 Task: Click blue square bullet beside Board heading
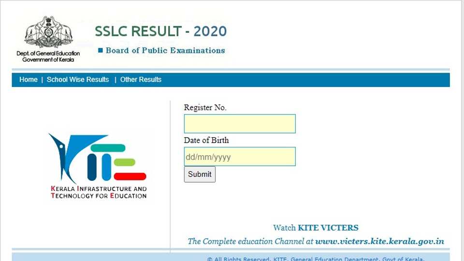click(101, 50)
